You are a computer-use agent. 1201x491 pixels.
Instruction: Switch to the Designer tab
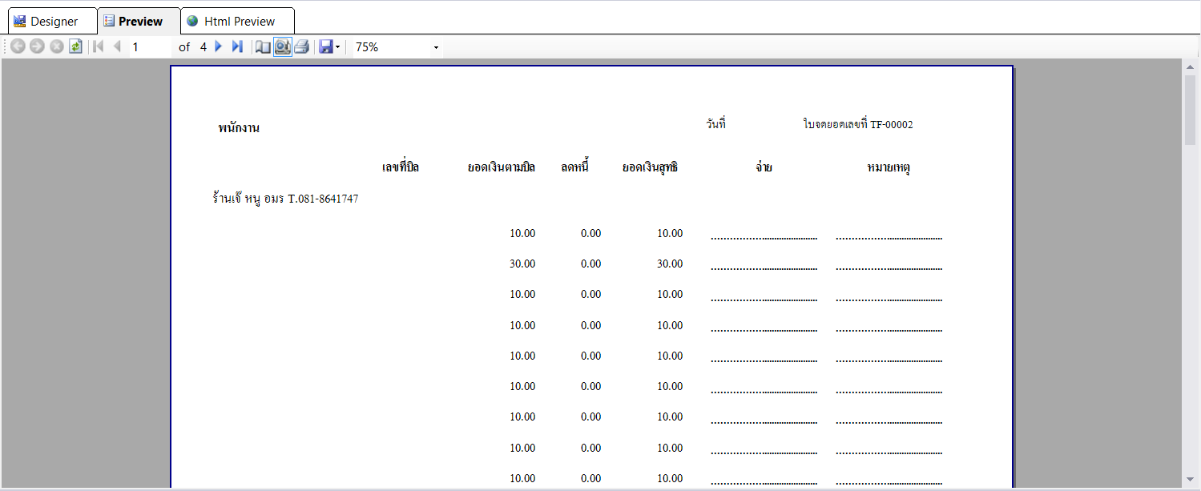[x=46, y=22]
